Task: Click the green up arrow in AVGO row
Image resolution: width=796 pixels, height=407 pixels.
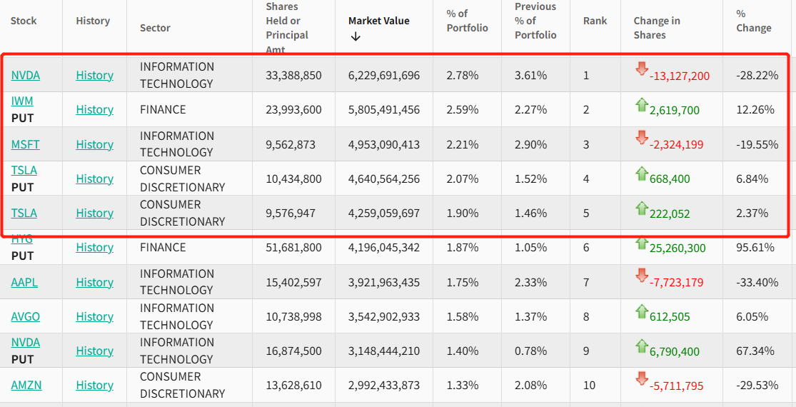Action: click(x=641, y=311)
